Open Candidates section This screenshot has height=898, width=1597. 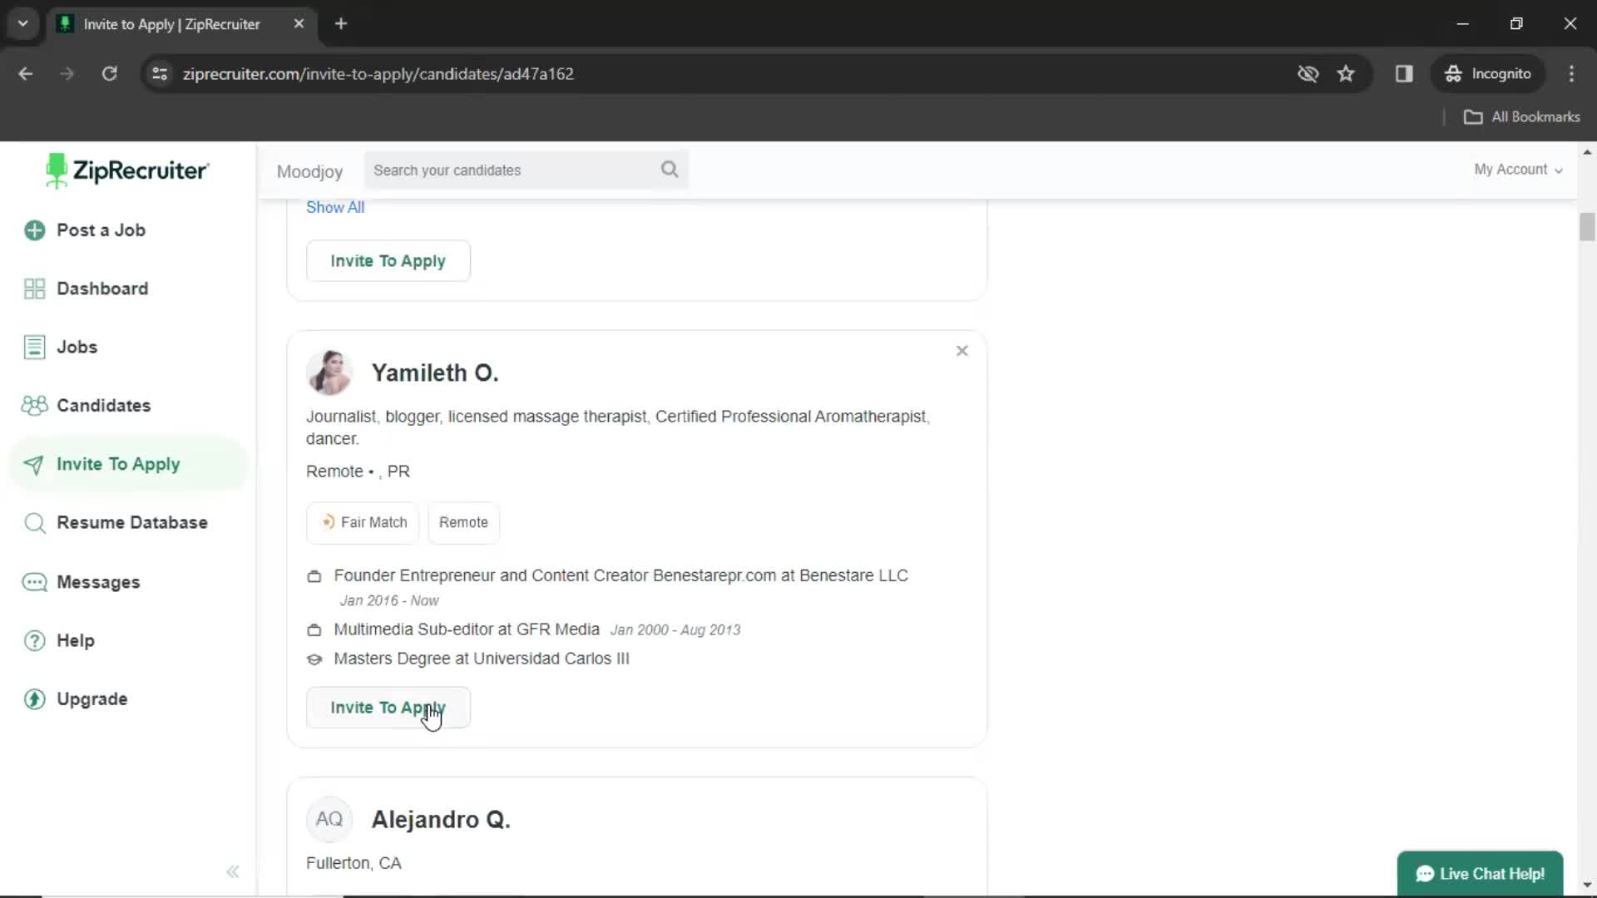click(103, 405)
